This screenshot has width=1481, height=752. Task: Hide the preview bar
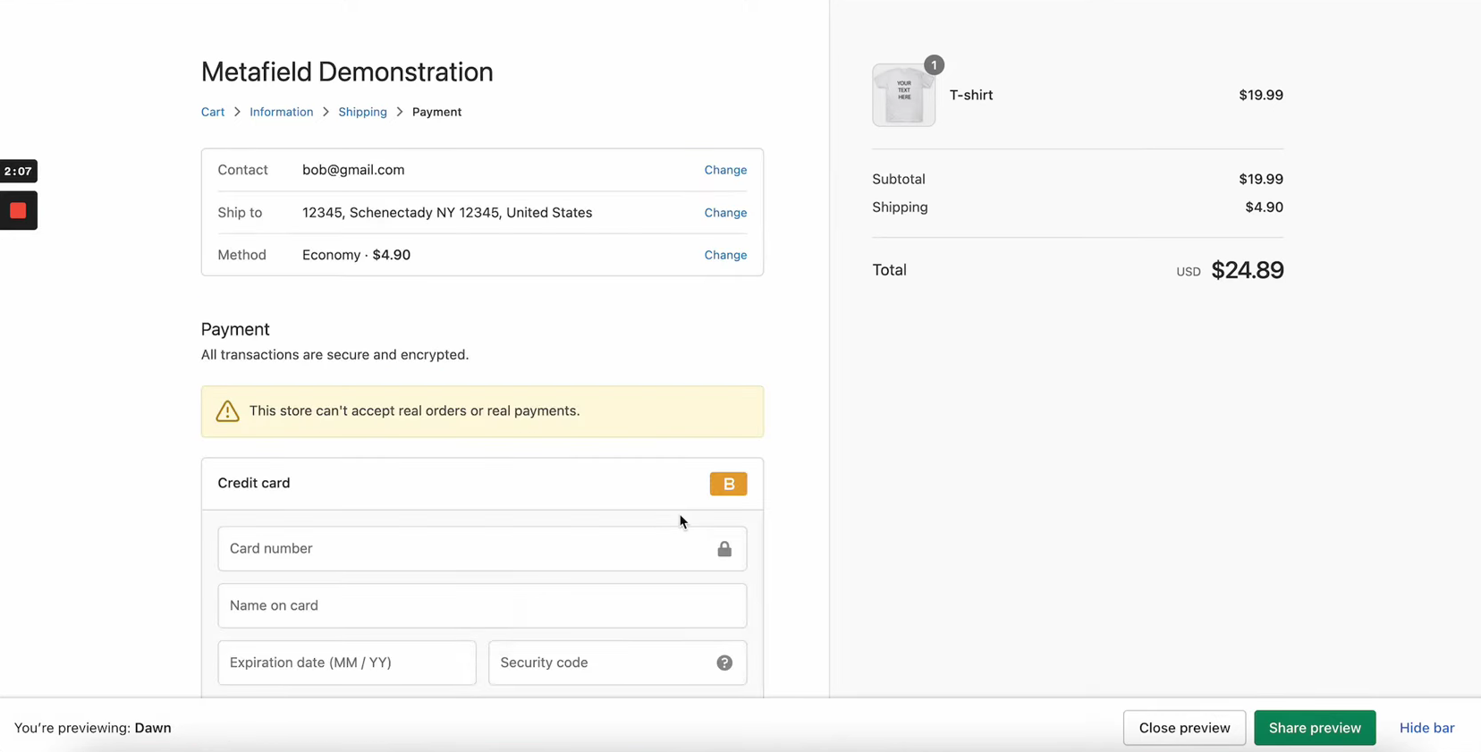[x=1426, y=728]
